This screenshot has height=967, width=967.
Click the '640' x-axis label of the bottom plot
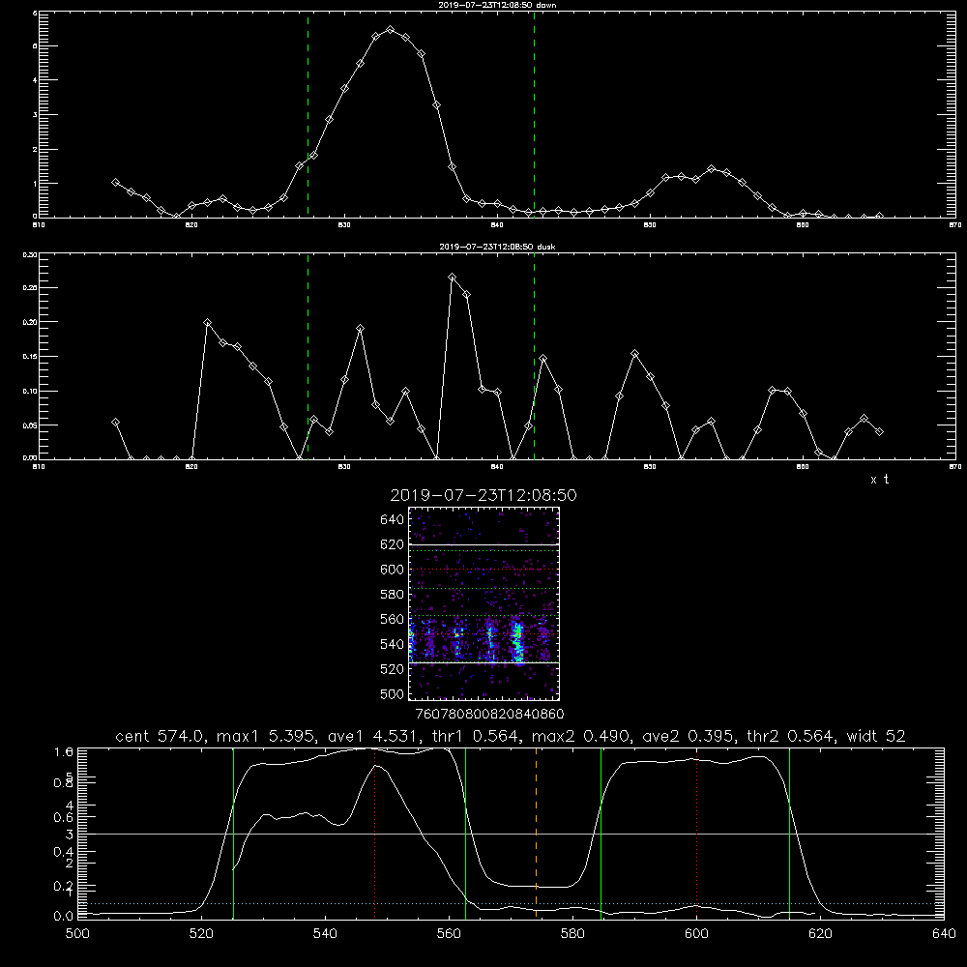(x=944, y=933)
